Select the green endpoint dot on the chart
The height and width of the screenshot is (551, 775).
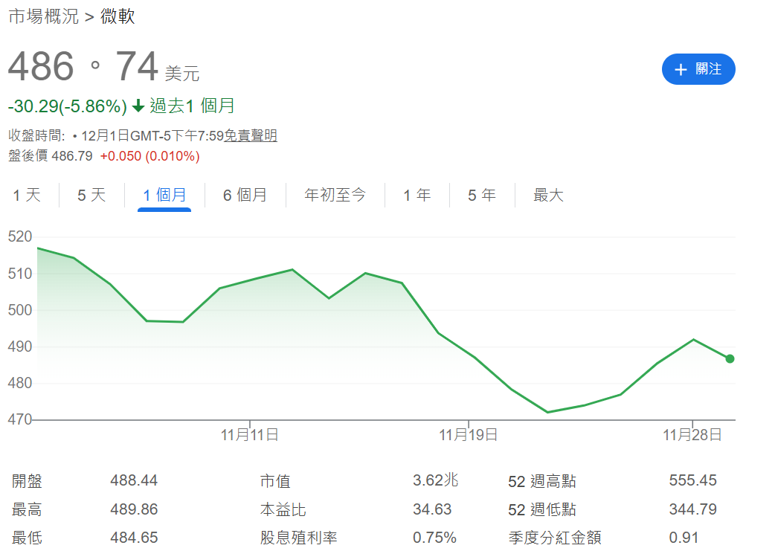point(730,358)
